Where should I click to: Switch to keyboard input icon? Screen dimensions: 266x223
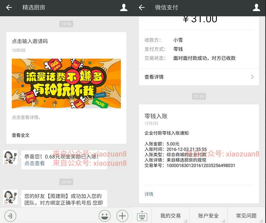142,216
